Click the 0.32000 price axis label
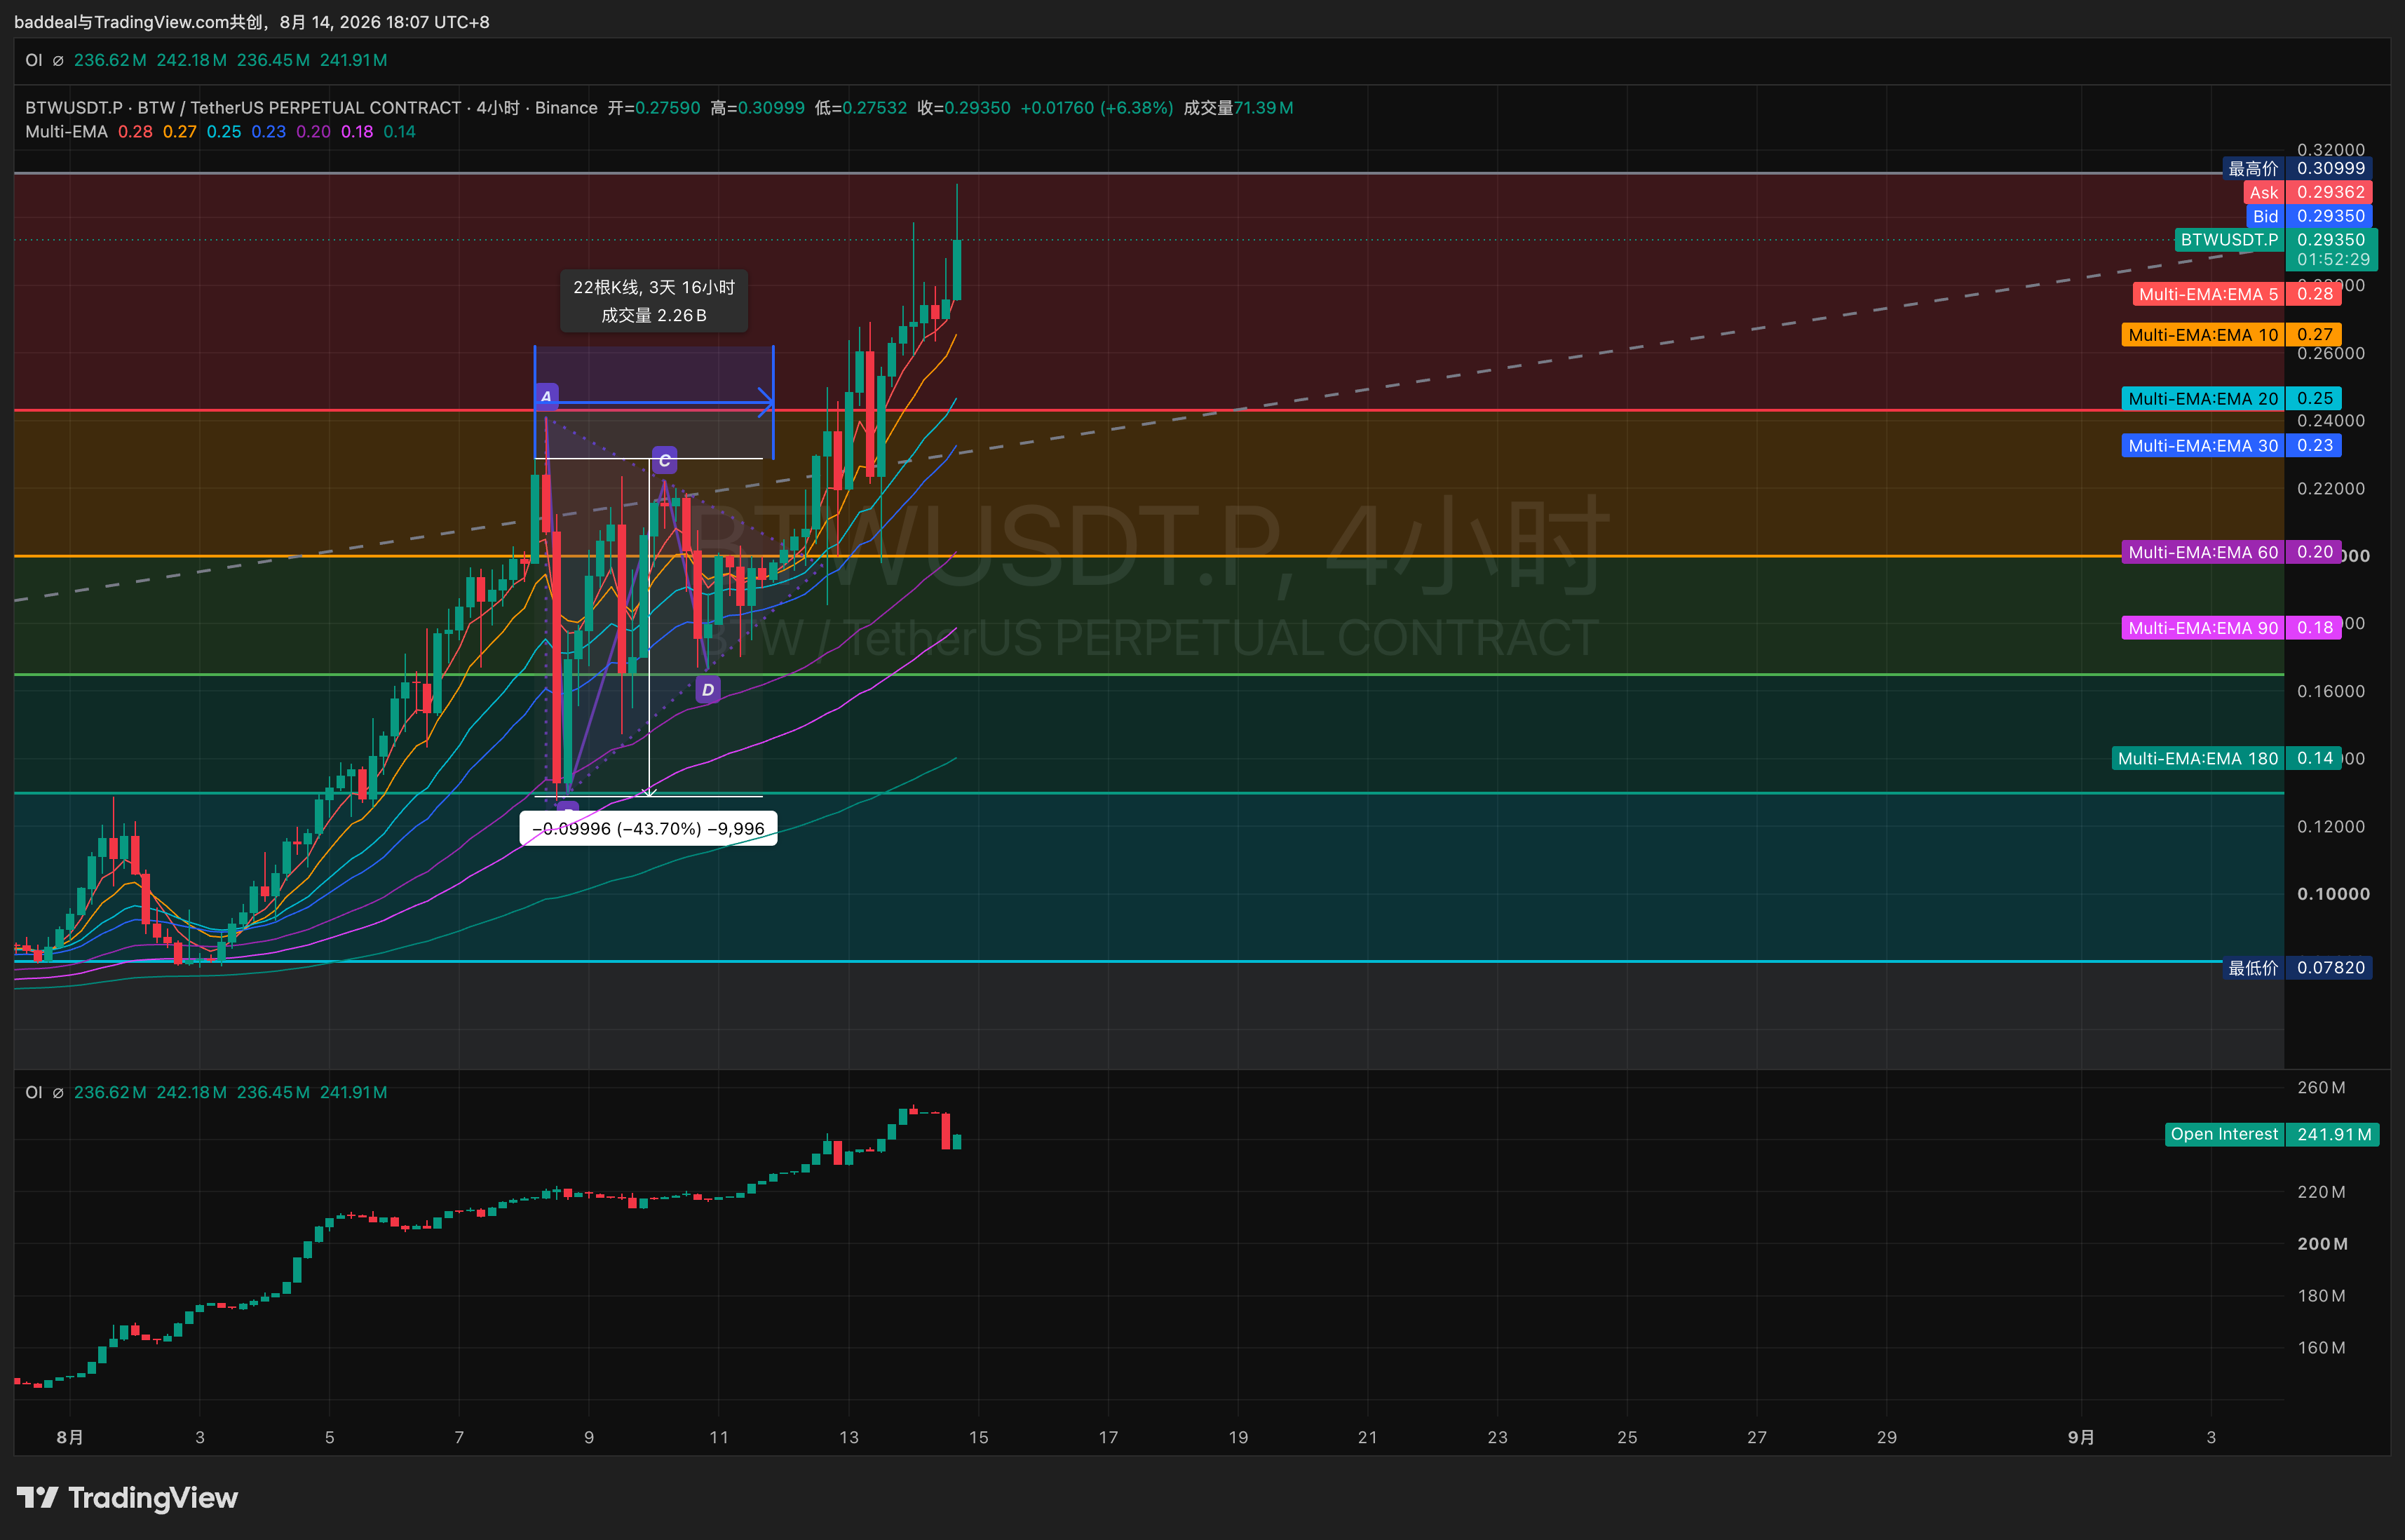This screenshot has width=2405, height=1540. (x=2331, y=149)
